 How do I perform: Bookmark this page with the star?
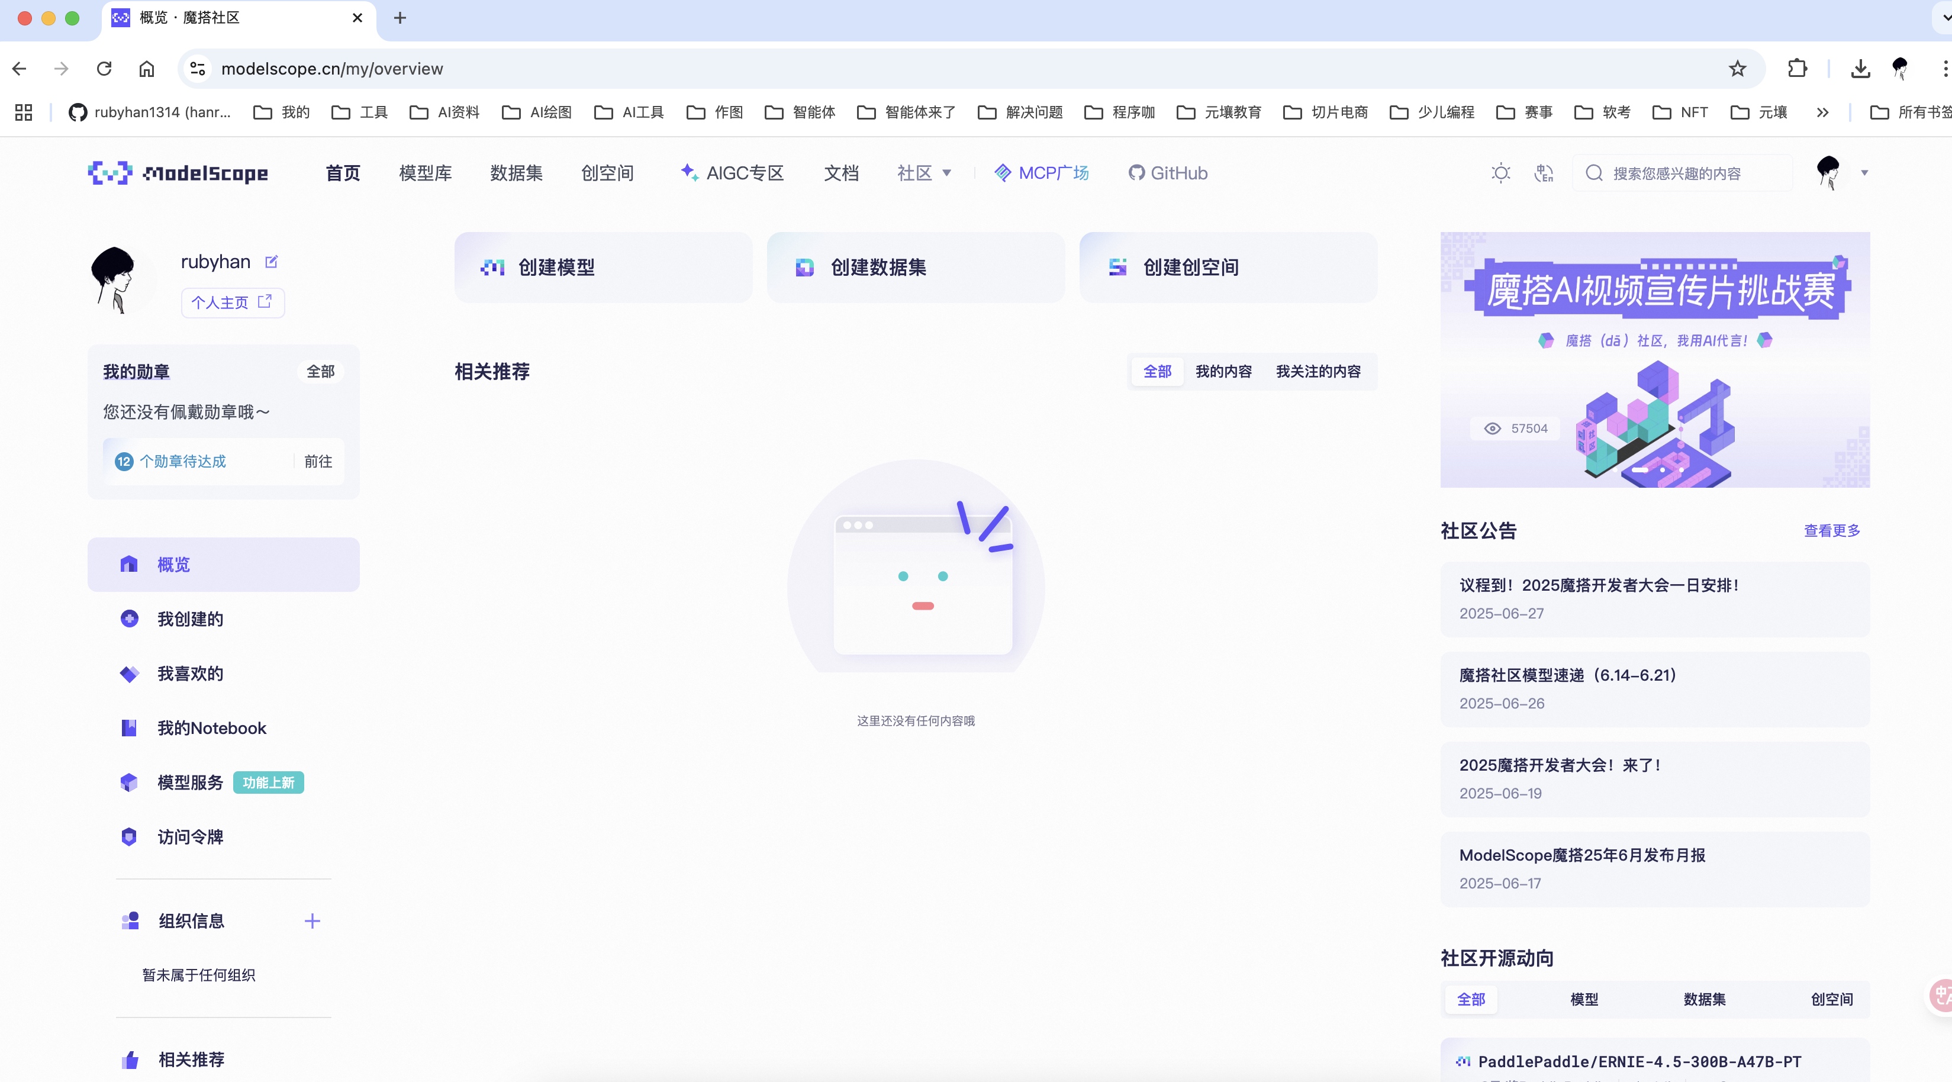(x=1737, y=69)
